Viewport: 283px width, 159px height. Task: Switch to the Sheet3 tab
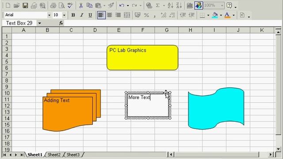[73, 155]
